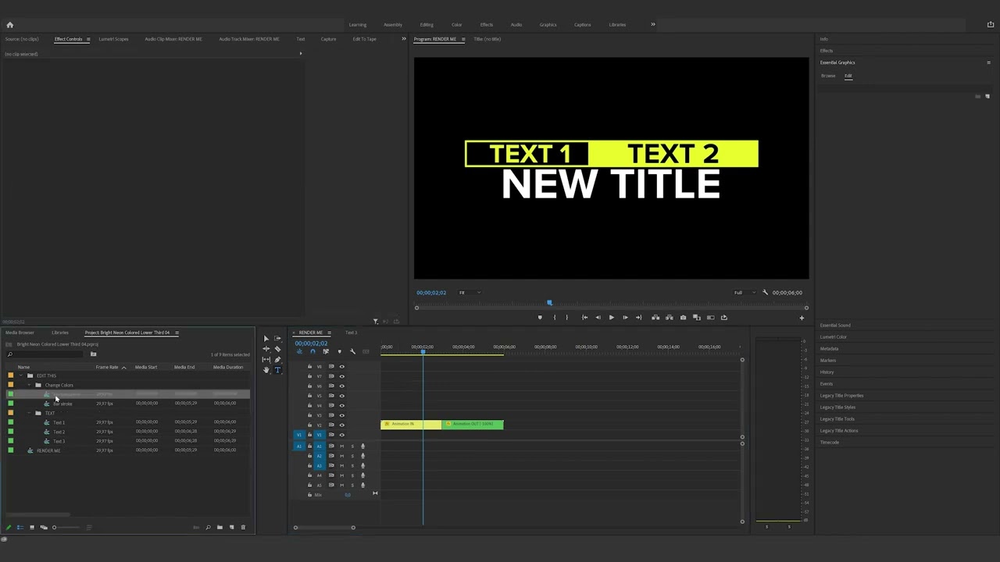Image resolution: width=1000 pixels, height=562 pixels.
Task: Toggle lock on track V5
Action: click(x=309, y=396)
